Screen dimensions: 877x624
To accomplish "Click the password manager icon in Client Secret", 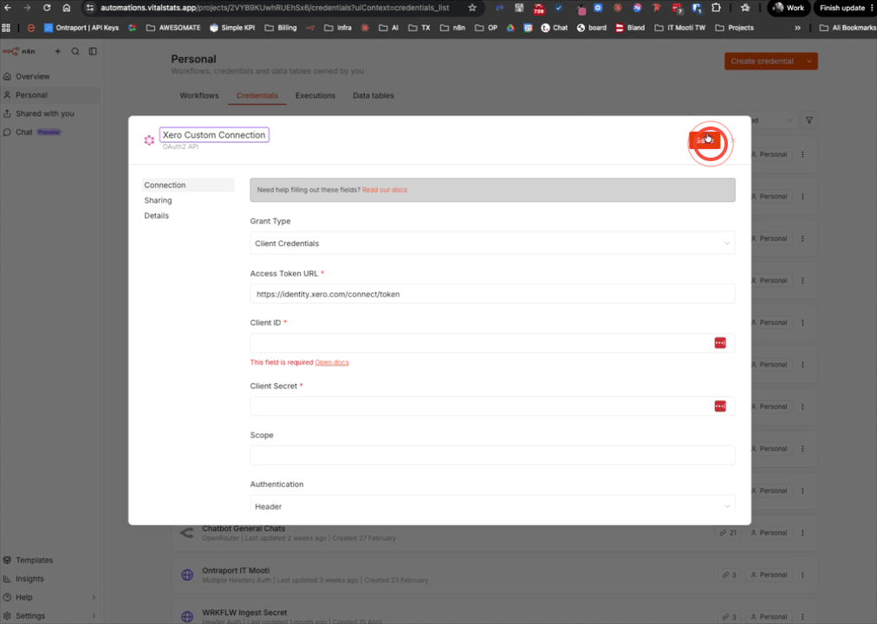I will [x=720, y=406].
